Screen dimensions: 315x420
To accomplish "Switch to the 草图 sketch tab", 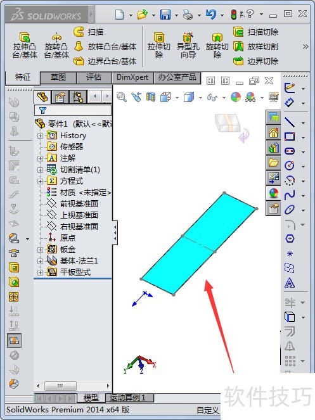I will pyautogui.click(x=58, y=78).
